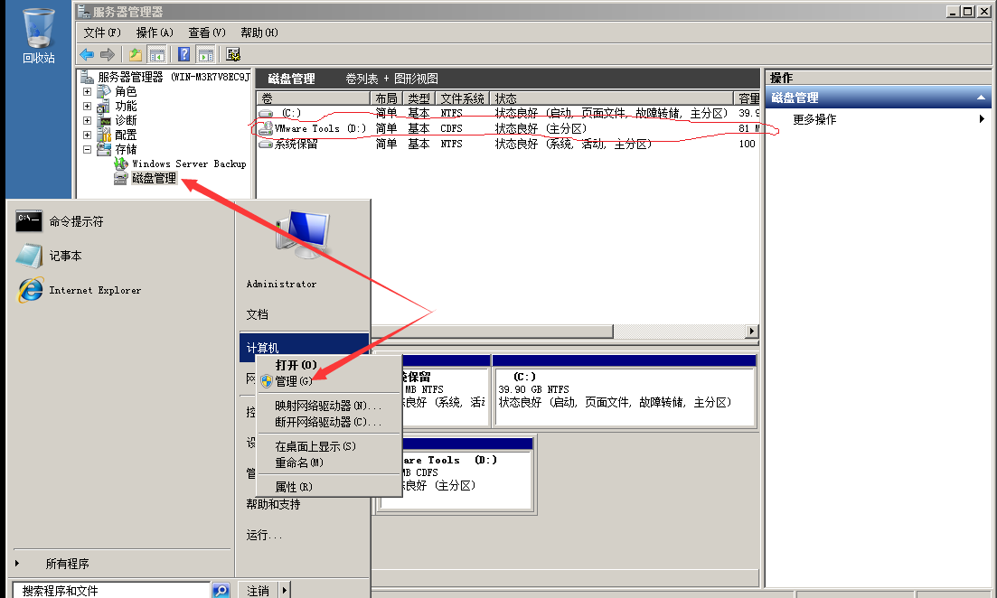The height and width of the screenshot is (598, 997).
Task: Open 文档 in Start menu
Action: [x=257, y=314]
